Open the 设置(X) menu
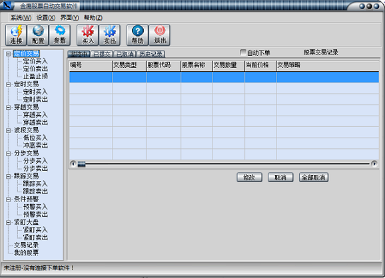 [46, 18]
